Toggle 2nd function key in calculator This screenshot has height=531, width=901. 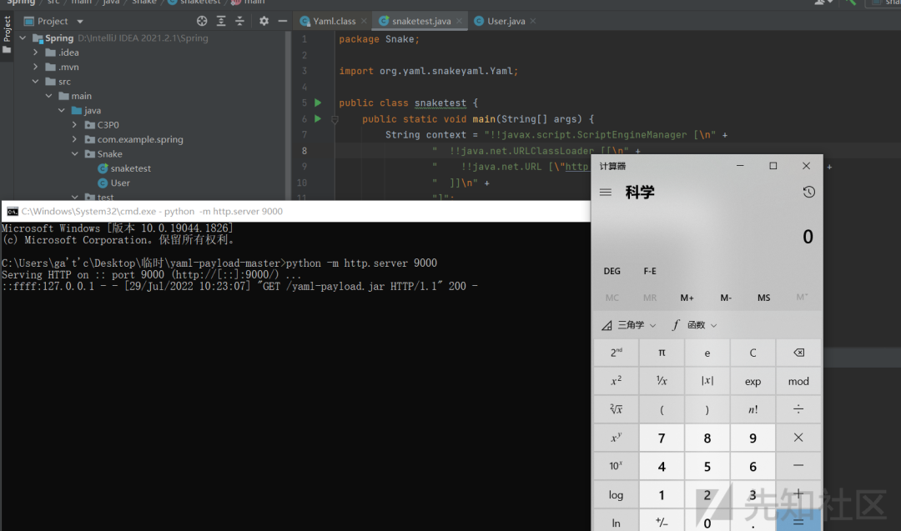pyautogui.click(x=616, y=353)
